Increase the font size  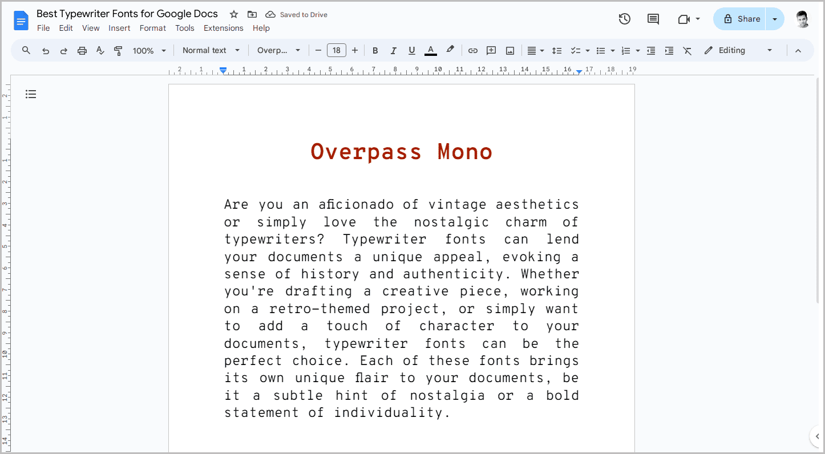[x=355, y=50]
